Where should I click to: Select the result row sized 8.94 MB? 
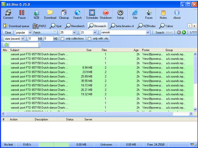(x=97, y=67)
